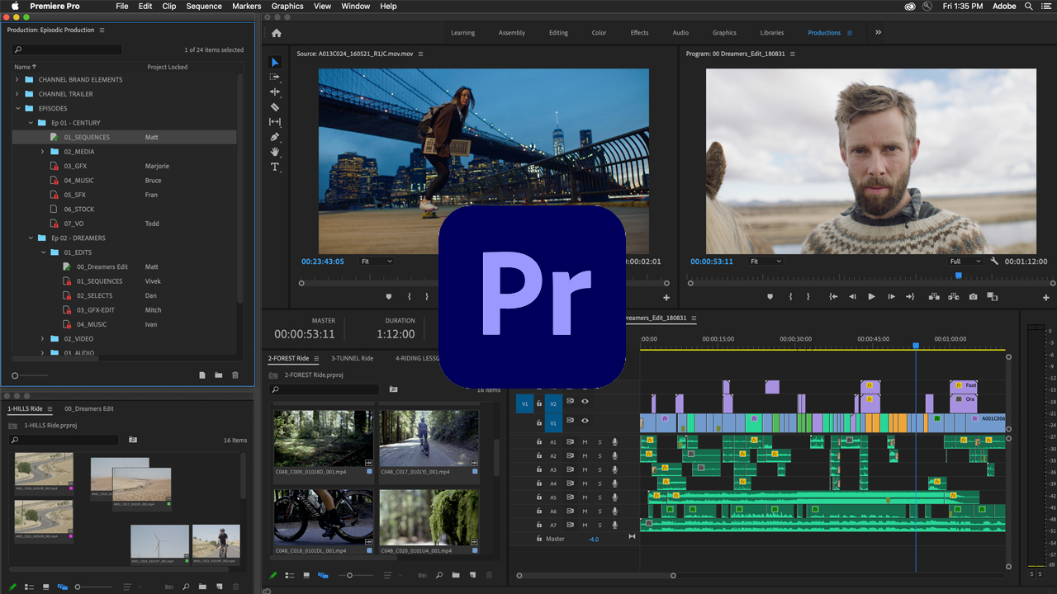Screen dimensions: 1057x594
Task: Open the 3-TUNNEL Ride bin tab
Action: click(352, 358)
